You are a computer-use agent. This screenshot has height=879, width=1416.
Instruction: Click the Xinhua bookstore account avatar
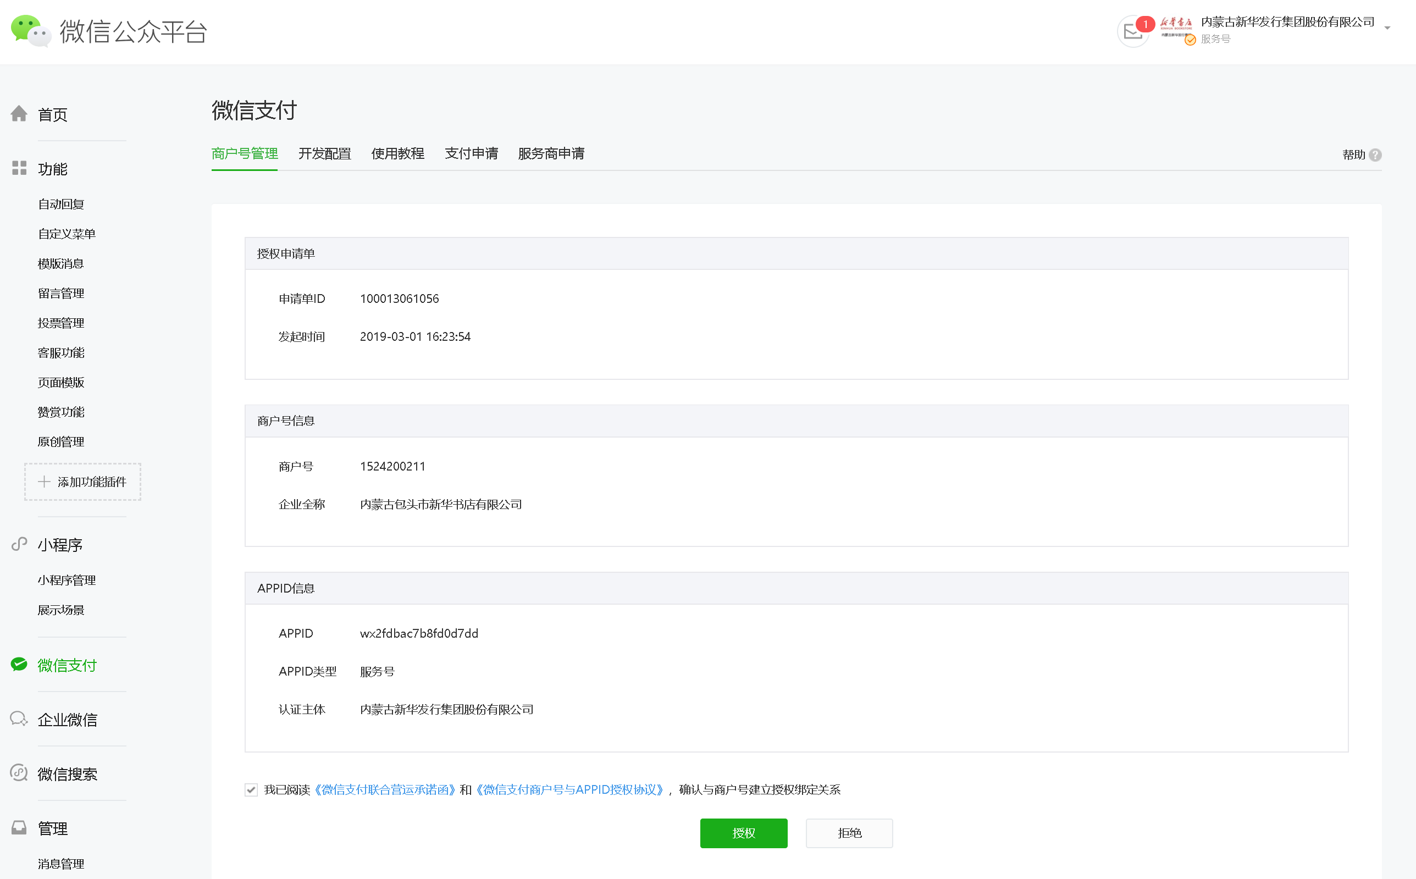pos(1175,27)
